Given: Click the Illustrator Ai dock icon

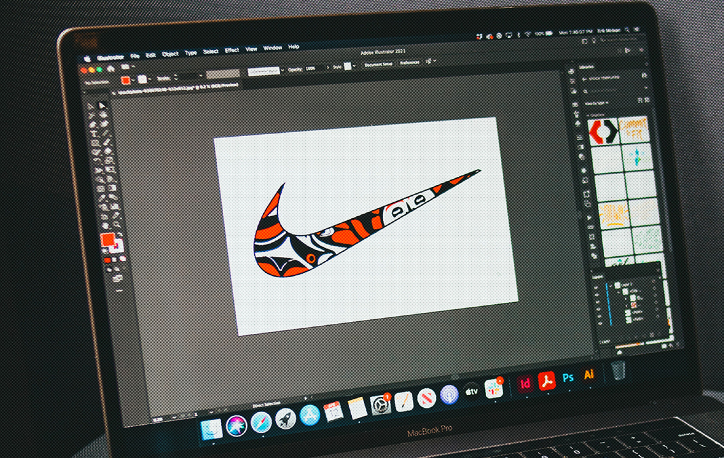Looking at the screenshot, I should click(x=589, y=375).
